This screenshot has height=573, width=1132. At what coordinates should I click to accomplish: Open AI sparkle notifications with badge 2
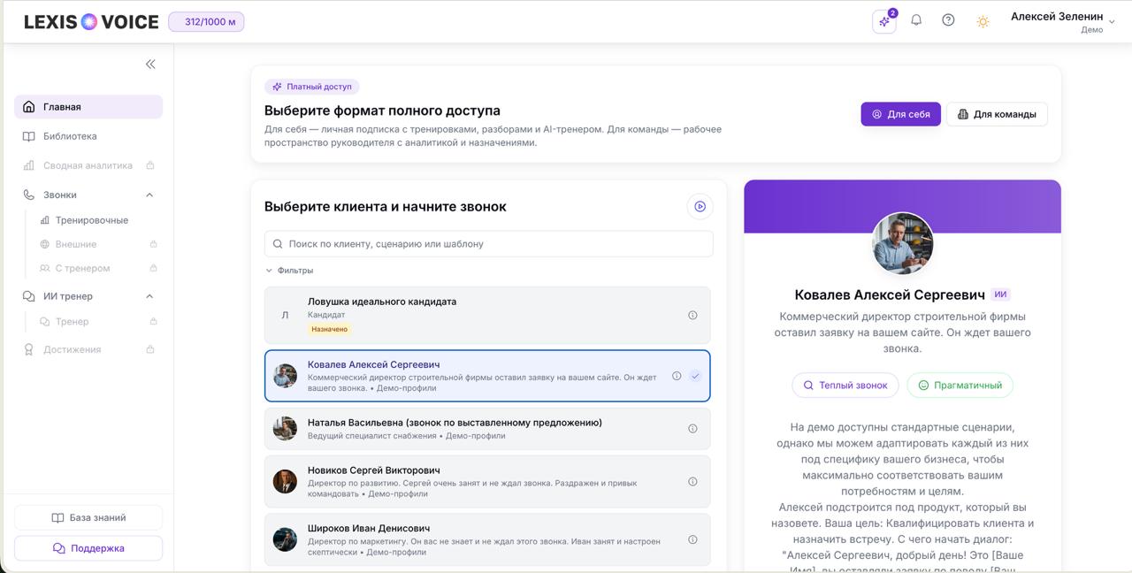884,21
